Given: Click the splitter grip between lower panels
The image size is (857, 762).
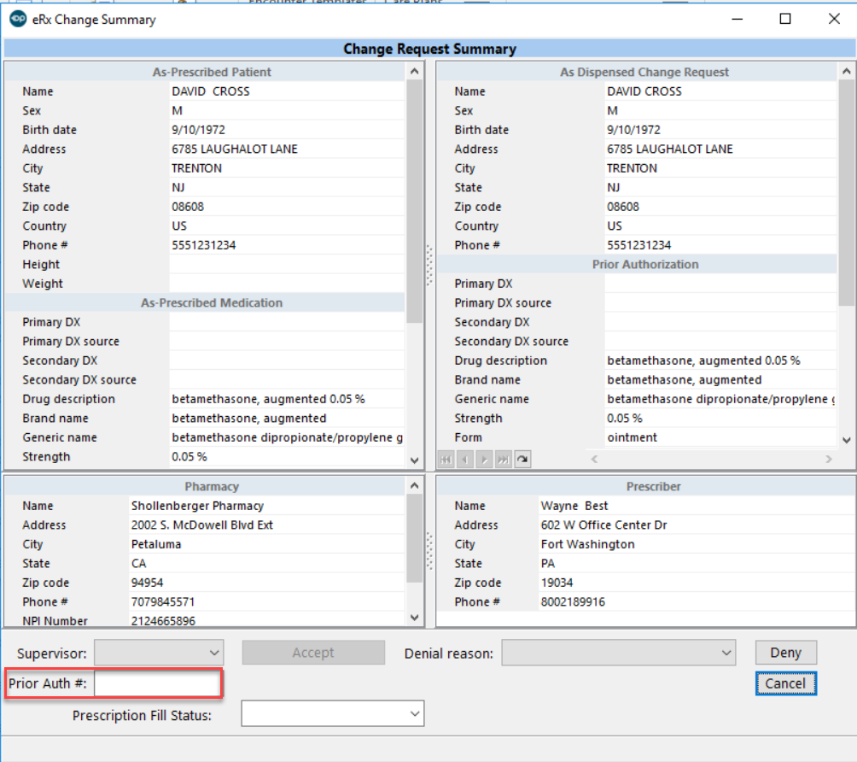Looking at the screenshot, I should (x=429, y=551).
